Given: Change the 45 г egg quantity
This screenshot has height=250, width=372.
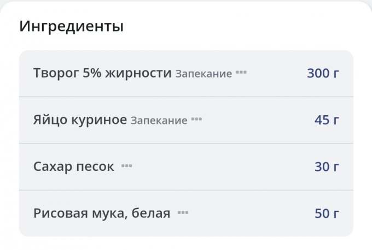Looking at the screenshot, I should [327, 120].
